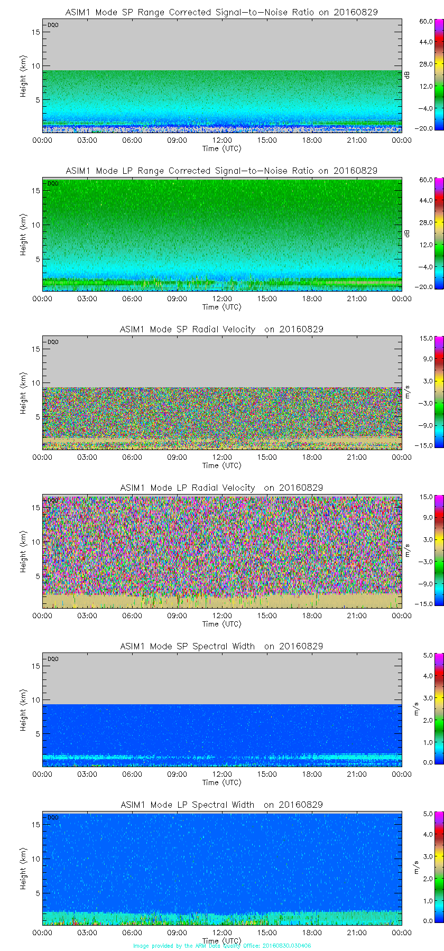
Task: Select the Mode LP Spectral Width title
Action: click(221, 805)
